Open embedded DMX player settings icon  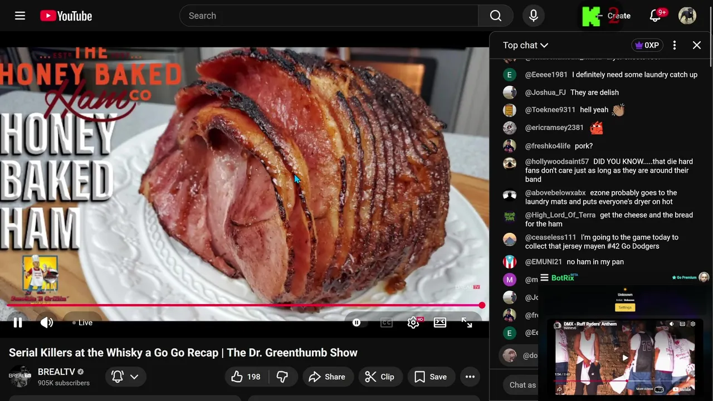point(693,324)
